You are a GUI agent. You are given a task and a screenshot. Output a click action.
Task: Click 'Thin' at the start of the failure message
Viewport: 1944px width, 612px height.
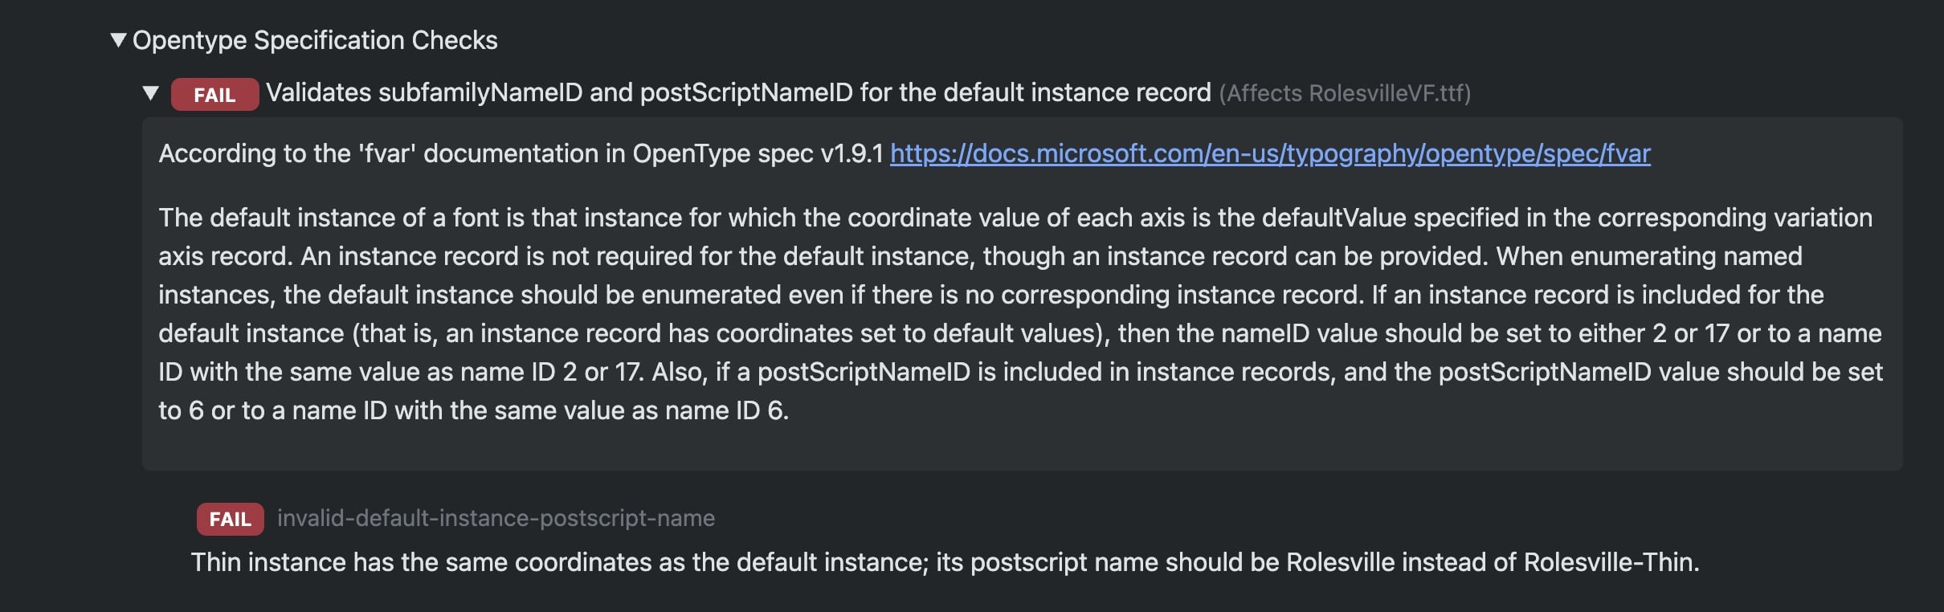pyautogui.click(x=215, y=562)
